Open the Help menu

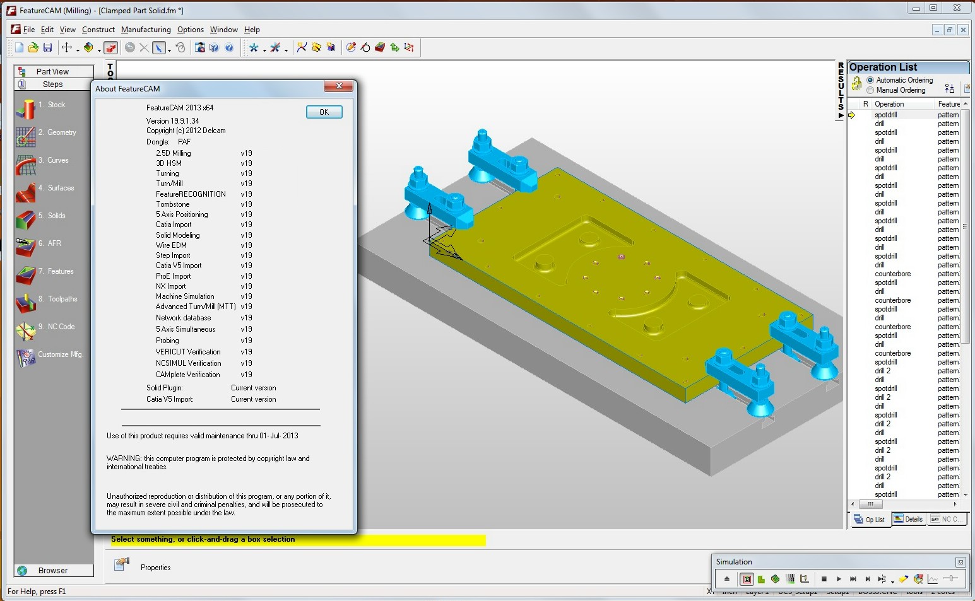pos(252,30)
